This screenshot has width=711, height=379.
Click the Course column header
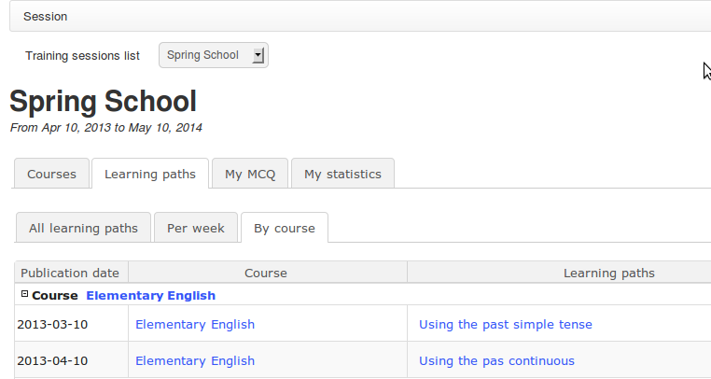[x=266, y=273]
